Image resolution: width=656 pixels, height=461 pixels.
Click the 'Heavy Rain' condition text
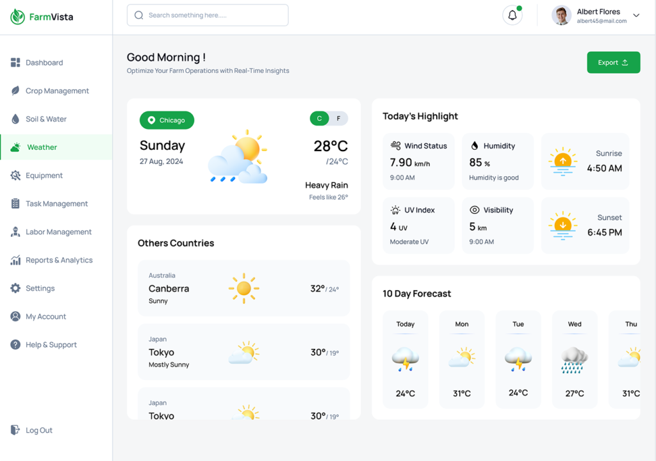click(x=326, y=185)
